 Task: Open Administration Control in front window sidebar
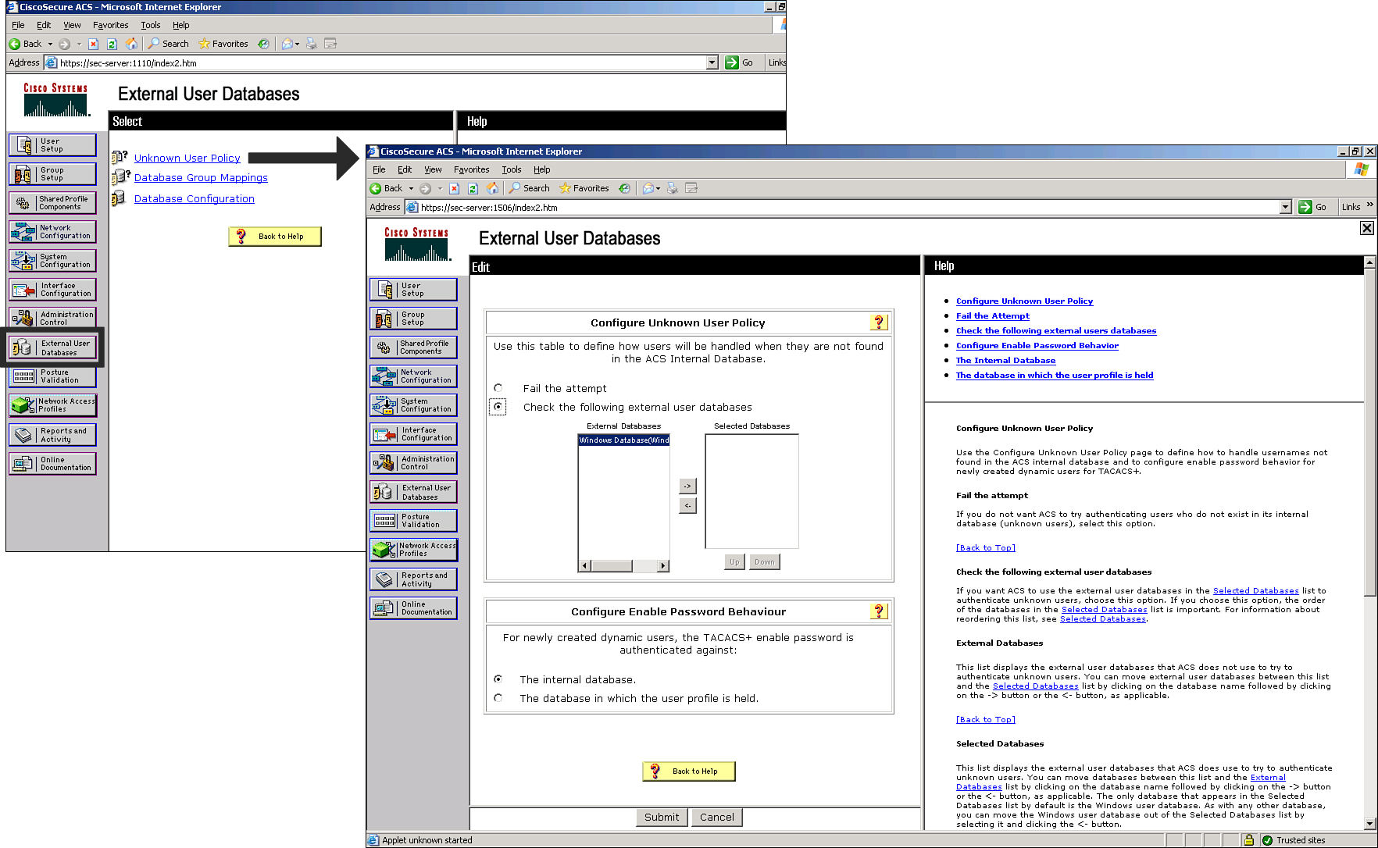(x=413, y=463)
